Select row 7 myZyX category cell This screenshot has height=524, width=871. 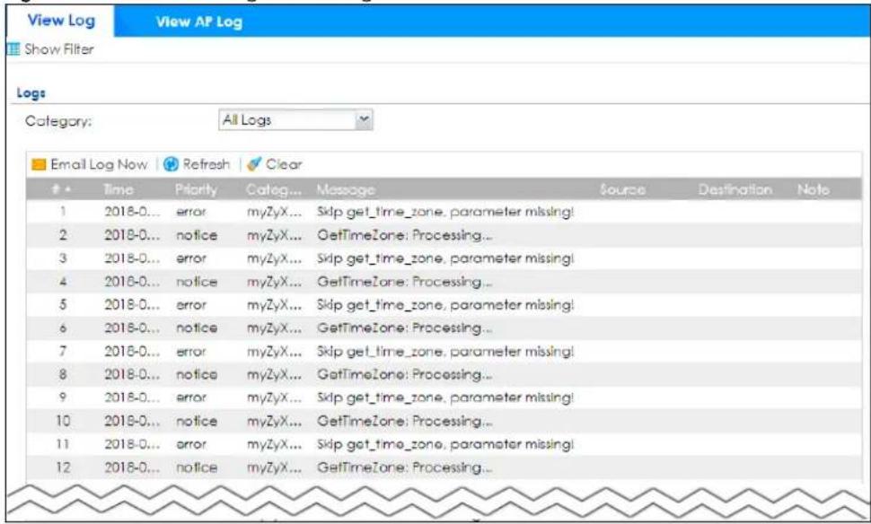(x=275, y=352)
